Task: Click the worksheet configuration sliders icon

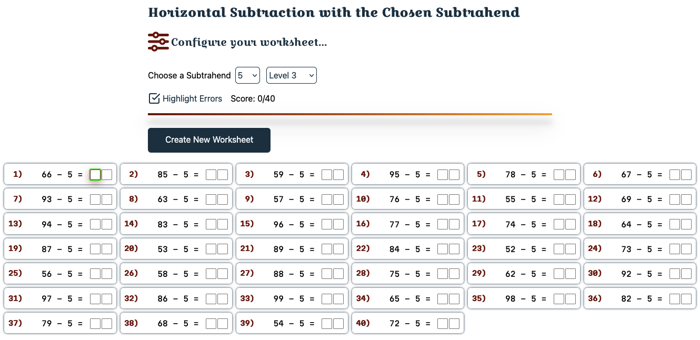Action: click(157, 41)
